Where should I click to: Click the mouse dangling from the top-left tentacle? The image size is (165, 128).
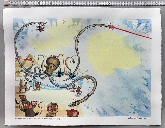(x=41, y=27)
